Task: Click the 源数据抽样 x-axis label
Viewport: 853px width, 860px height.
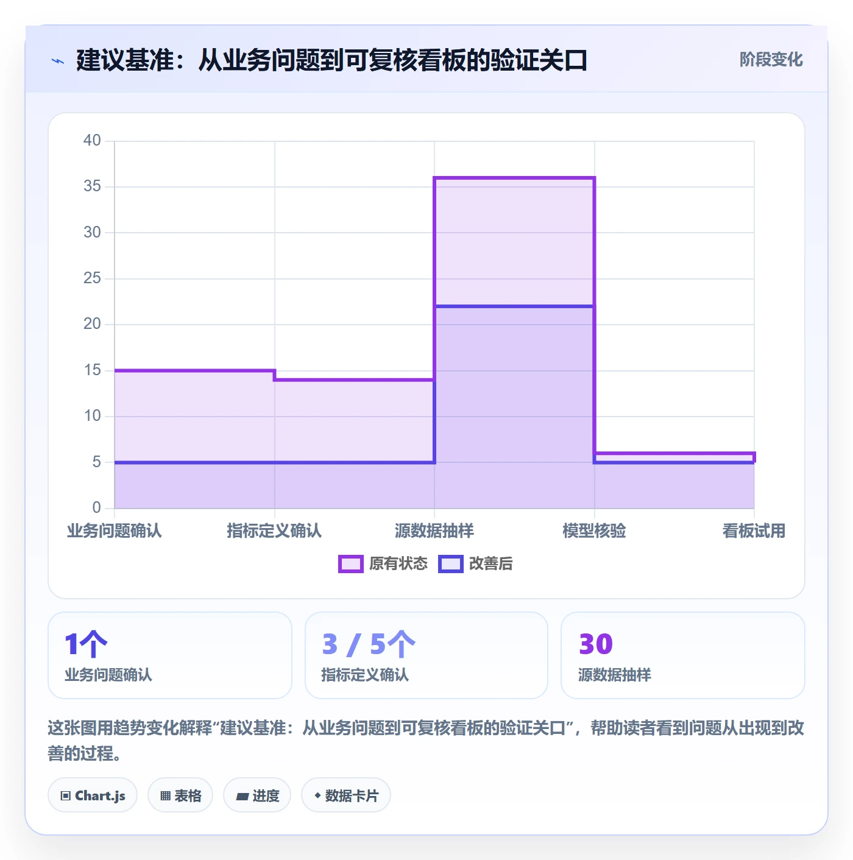Action: click(x=434, y=530)
